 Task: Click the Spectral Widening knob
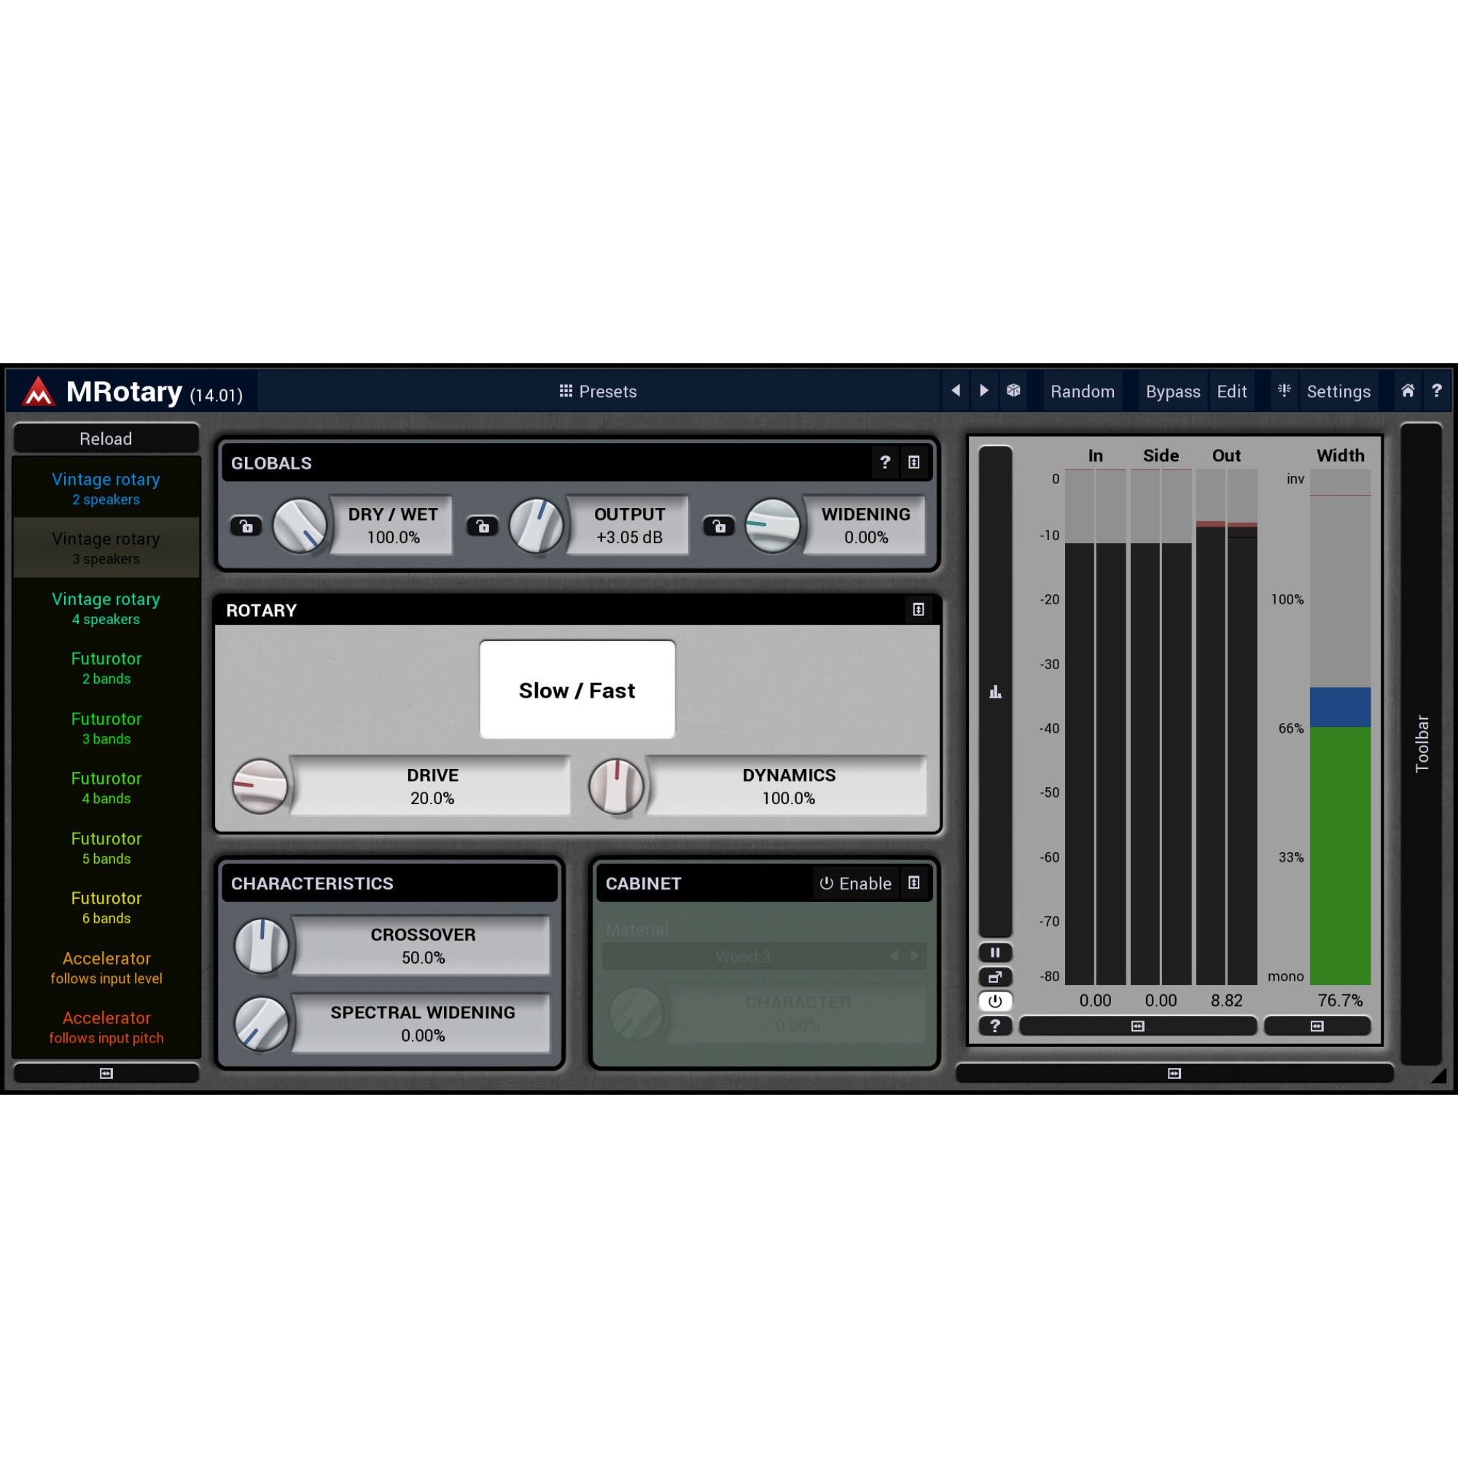pos(262,1024)
